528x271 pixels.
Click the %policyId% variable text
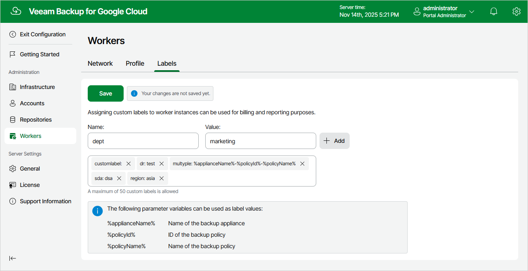121,235
